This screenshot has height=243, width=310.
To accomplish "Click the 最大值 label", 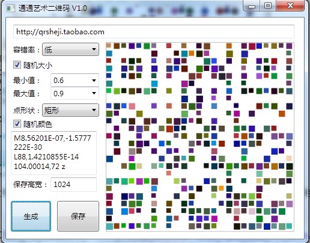I will pos(26,93).
